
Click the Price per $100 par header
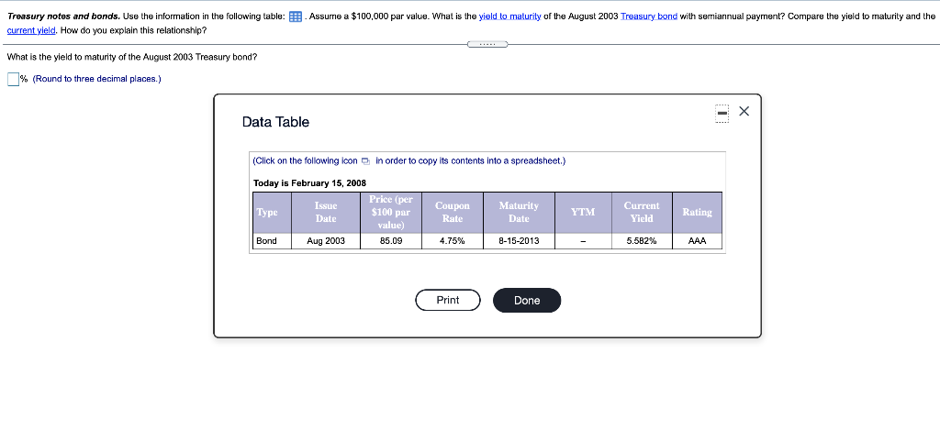(391, 213)
